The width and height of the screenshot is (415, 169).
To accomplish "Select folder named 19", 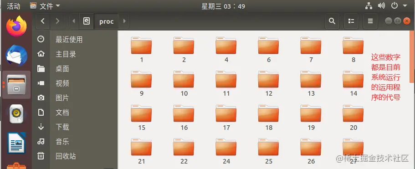I will pyautogui.click(x=311, y=118).
